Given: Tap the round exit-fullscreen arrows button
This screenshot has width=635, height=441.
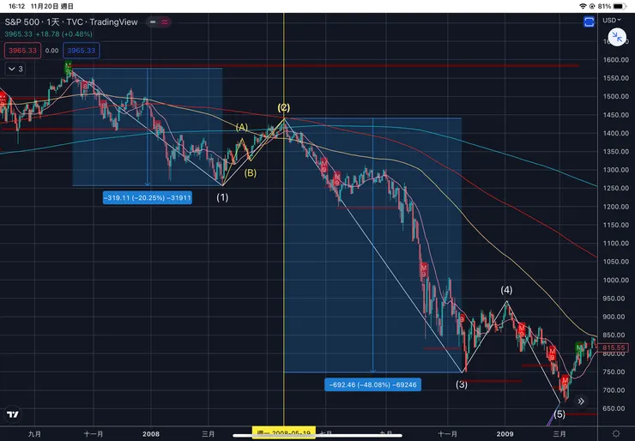Looking at the screenshot, I should point(617,37).
